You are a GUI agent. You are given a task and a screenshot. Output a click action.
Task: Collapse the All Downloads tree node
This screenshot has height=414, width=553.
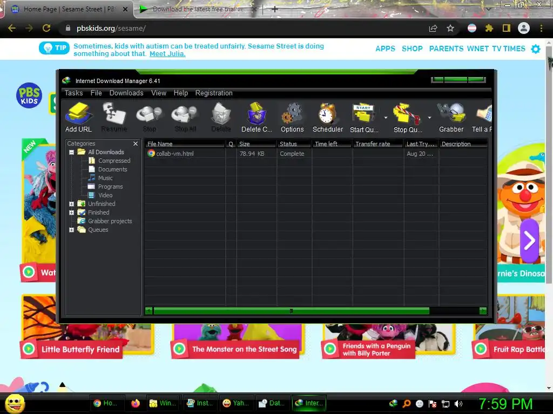(72, 152)
